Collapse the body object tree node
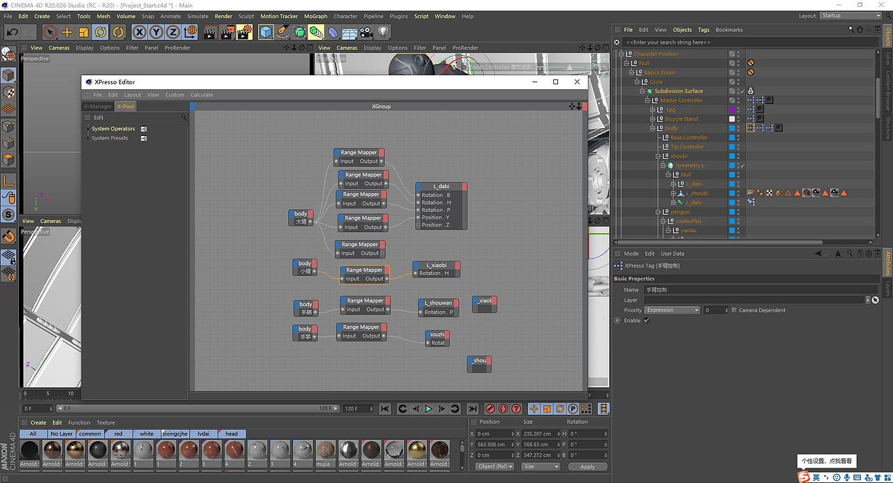 coord(652,128)
